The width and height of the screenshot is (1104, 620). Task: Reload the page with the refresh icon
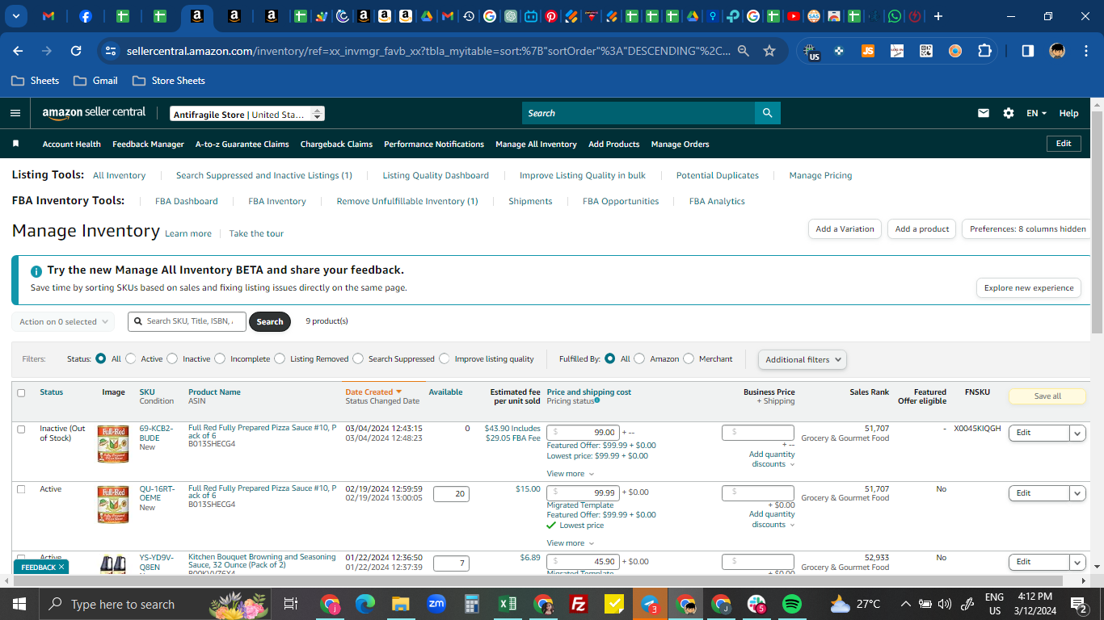76,51
